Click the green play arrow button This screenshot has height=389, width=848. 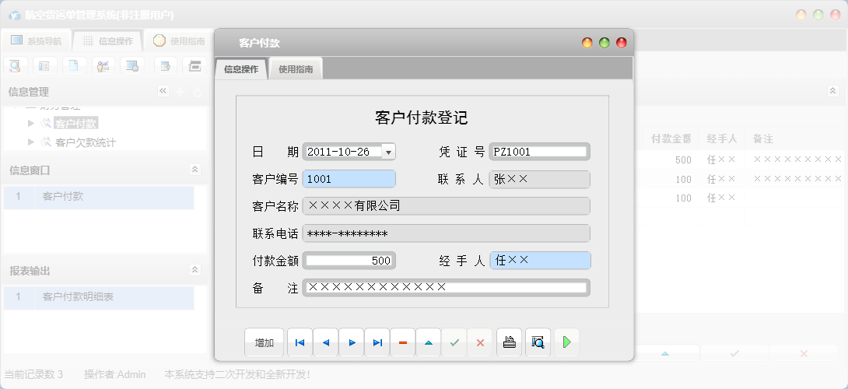(566, 342)
